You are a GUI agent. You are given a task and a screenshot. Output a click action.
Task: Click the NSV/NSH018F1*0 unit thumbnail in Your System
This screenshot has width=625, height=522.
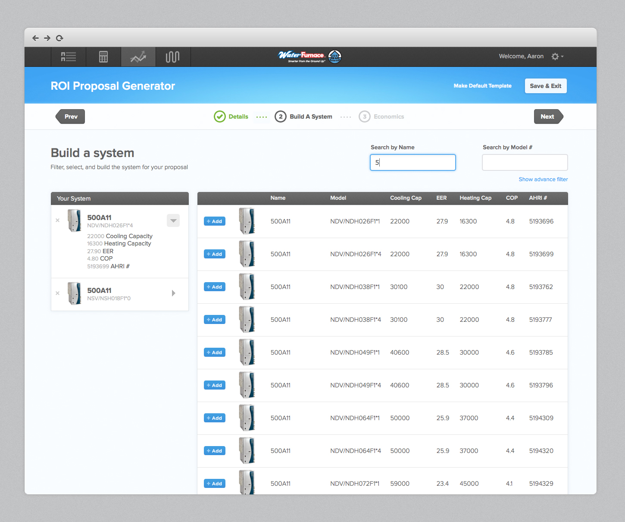tap(75, 293)
